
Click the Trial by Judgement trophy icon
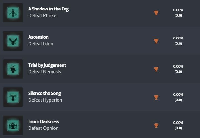13,69
